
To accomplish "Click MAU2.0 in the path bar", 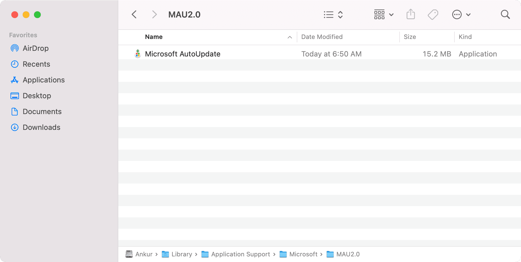I will coord(348,254).
